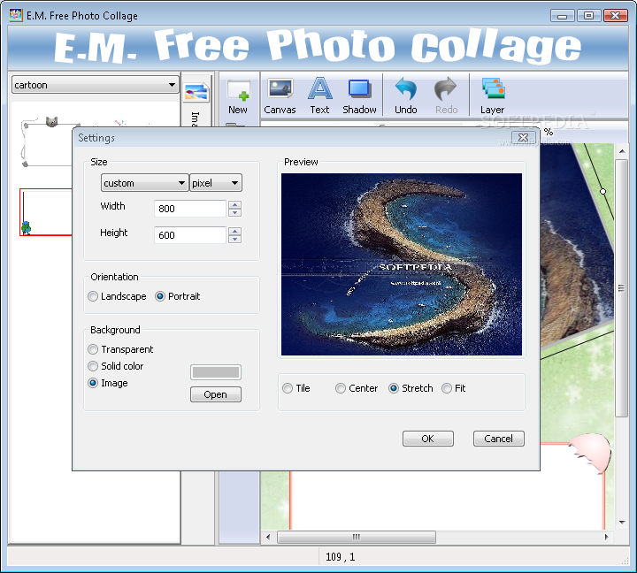
Task: Minimize the E.M. Free Photo Collage window
Action: pos(563,16)
